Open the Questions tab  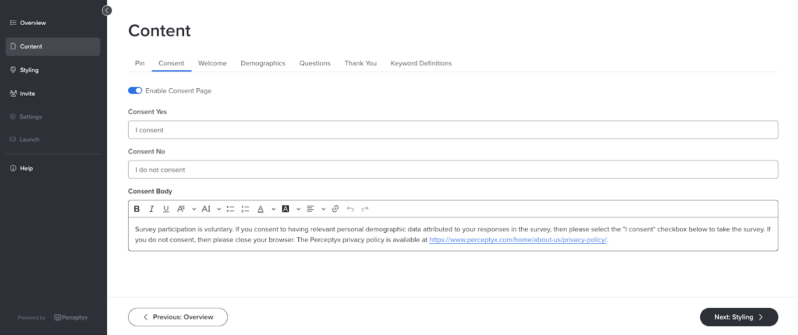[x=315, y=63]
